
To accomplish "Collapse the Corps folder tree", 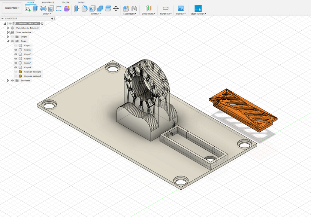I will point(8,41).
